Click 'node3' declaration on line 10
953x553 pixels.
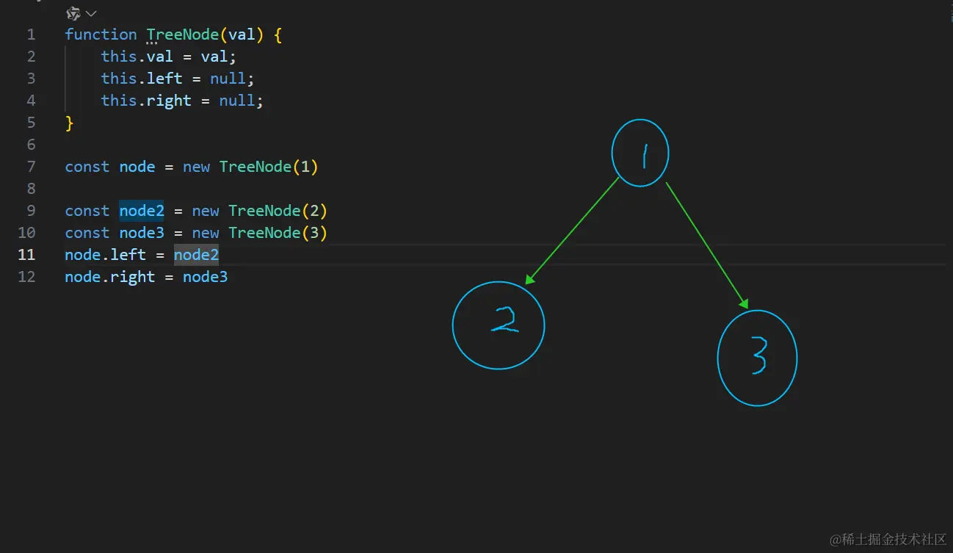click(x=142, y=233)
